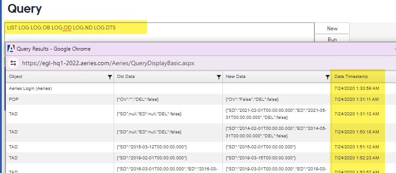
Task: Select the 'Aeries Login (Aeries)' cell
Action: [60, 88]
